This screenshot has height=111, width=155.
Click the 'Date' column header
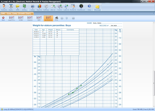(x=36, y=30)
